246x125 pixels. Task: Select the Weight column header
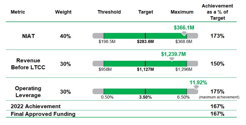click(63, 12)
